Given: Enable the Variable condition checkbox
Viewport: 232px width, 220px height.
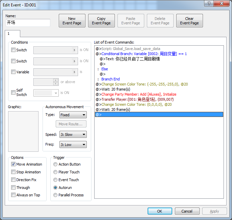Looking at the screenshot, I should point(13,72).
